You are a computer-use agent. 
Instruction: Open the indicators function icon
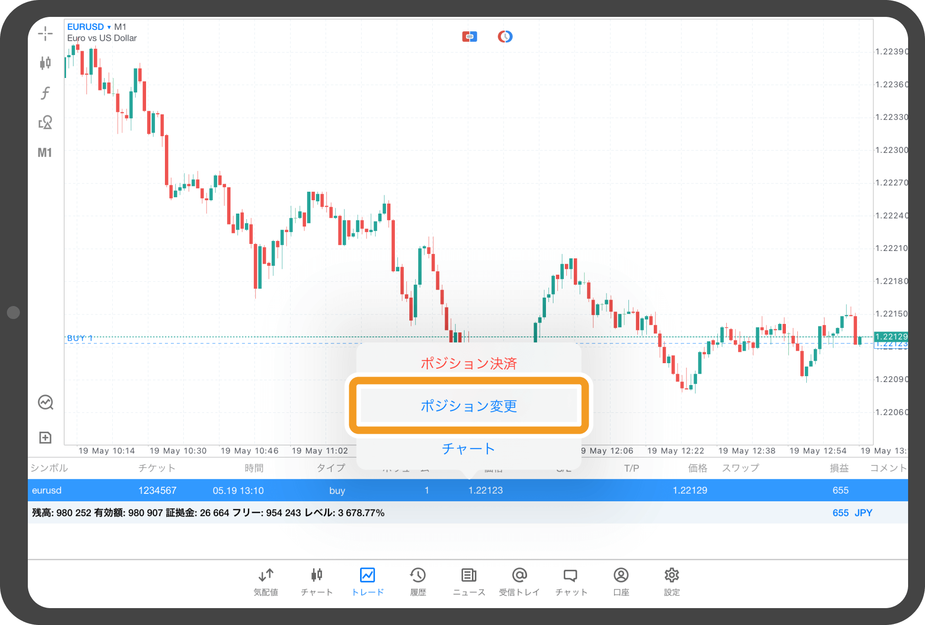(x=45, y=93)
